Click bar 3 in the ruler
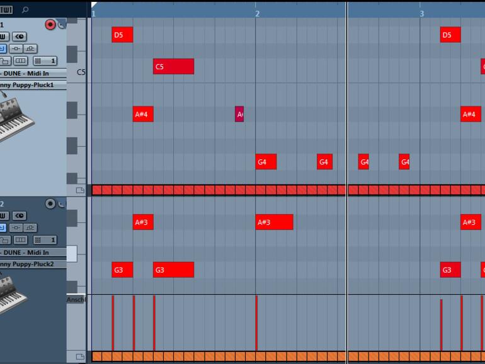 (x=422, y=13)
